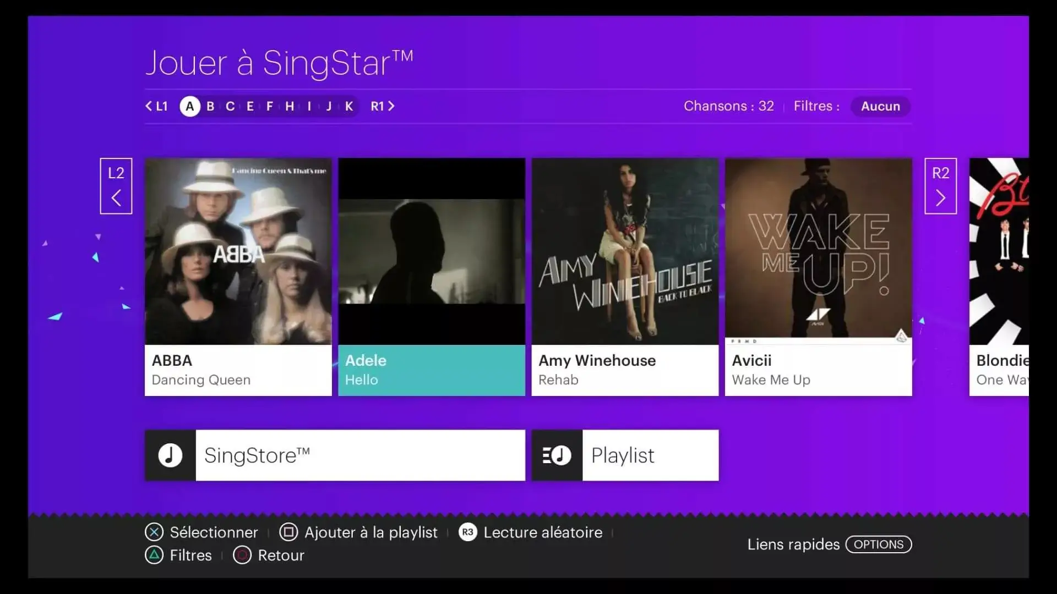Click the Liens rapides label

tap(793, 544)
